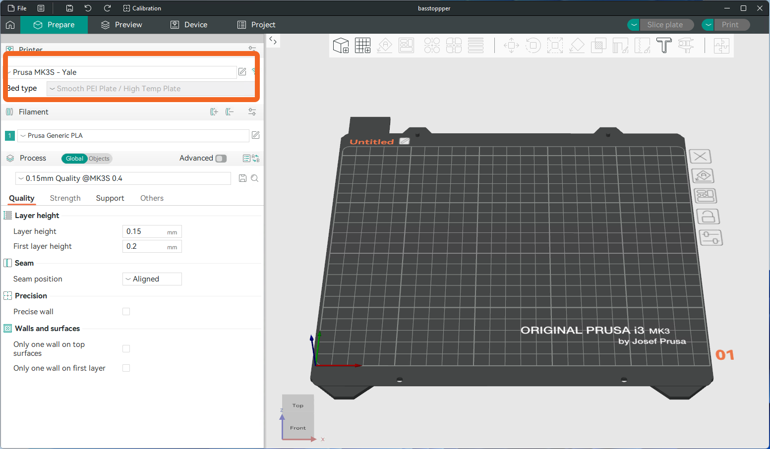Expand the 0.15mm Quality process preset dropdown
770x449 pixels.
(122, 178)
